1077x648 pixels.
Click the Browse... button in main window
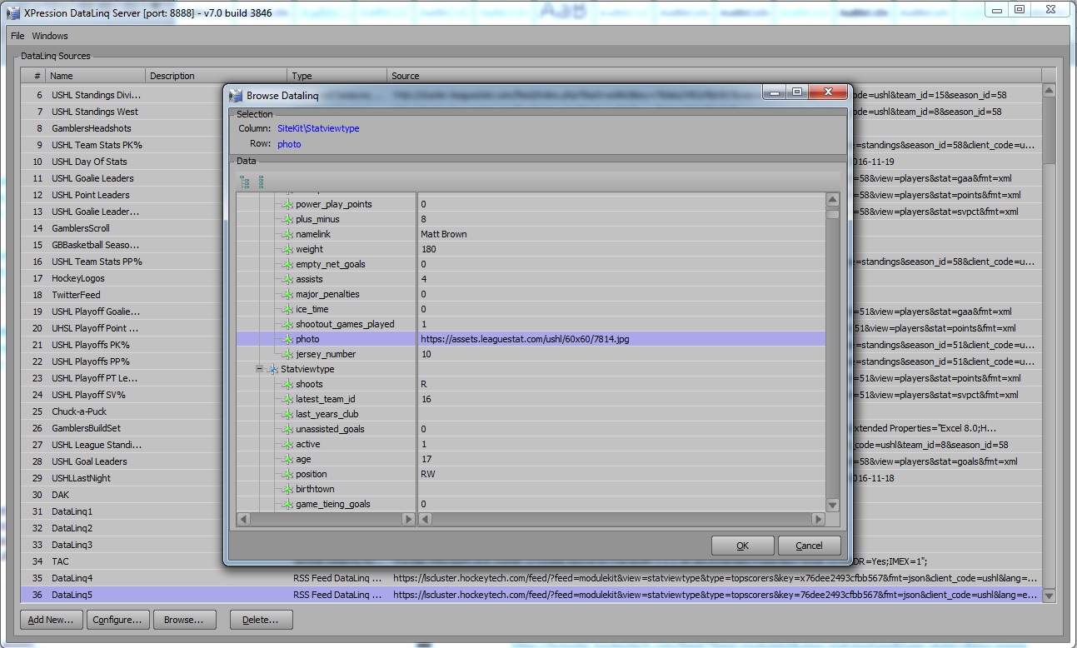[184, 620]
